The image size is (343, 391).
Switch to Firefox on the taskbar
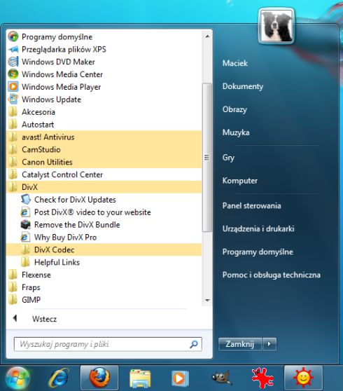pyautogui.click(x=99, y=378)
